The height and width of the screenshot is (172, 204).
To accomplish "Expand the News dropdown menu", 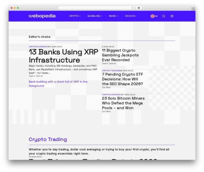I will point(113,16).
